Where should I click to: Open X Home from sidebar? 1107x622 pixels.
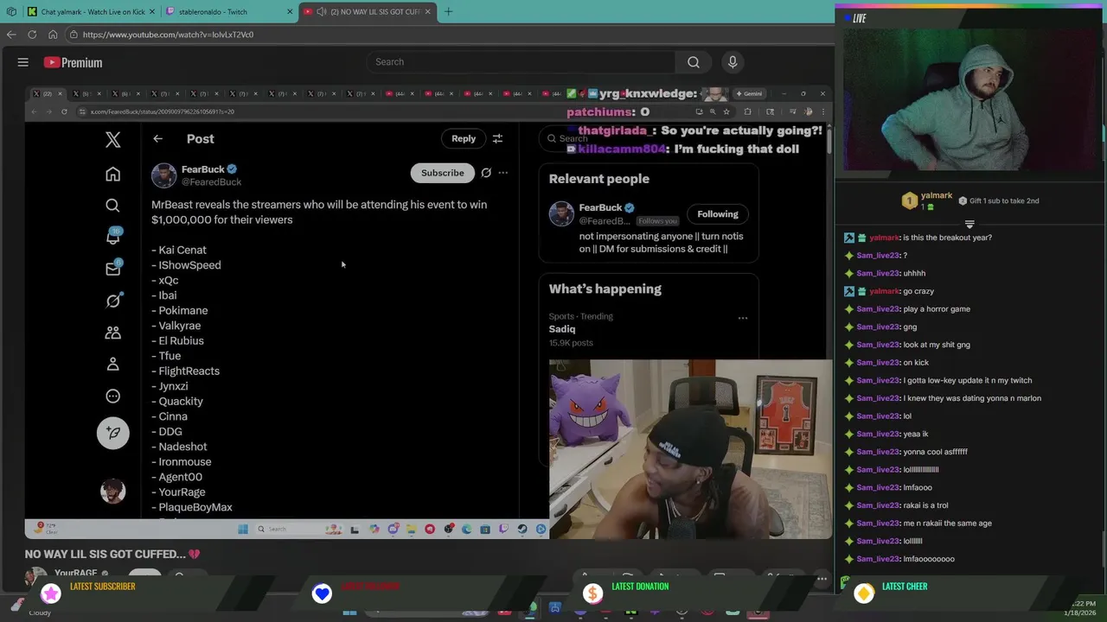(x=112, y=175)
